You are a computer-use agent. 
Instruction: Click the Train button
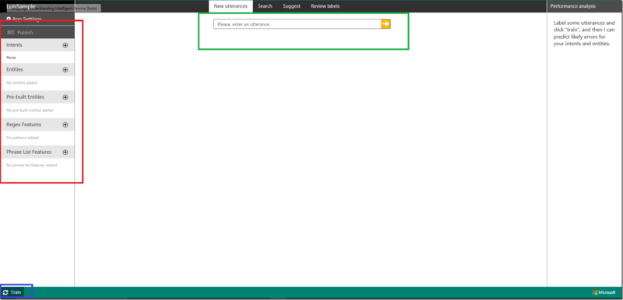pyautogui.click(x=12, y=292)
